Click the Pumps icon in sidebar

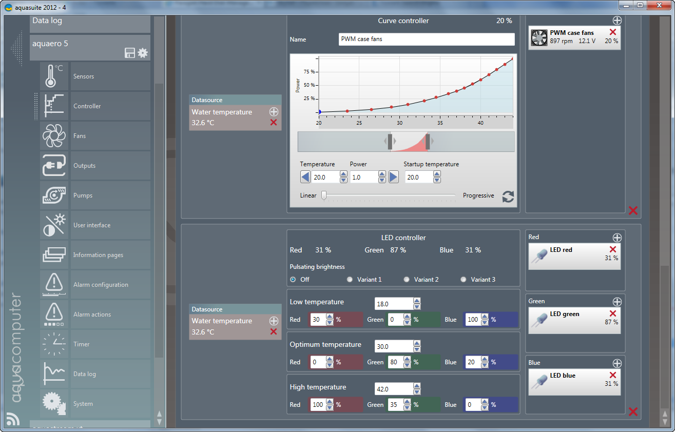tap(54, 195)
